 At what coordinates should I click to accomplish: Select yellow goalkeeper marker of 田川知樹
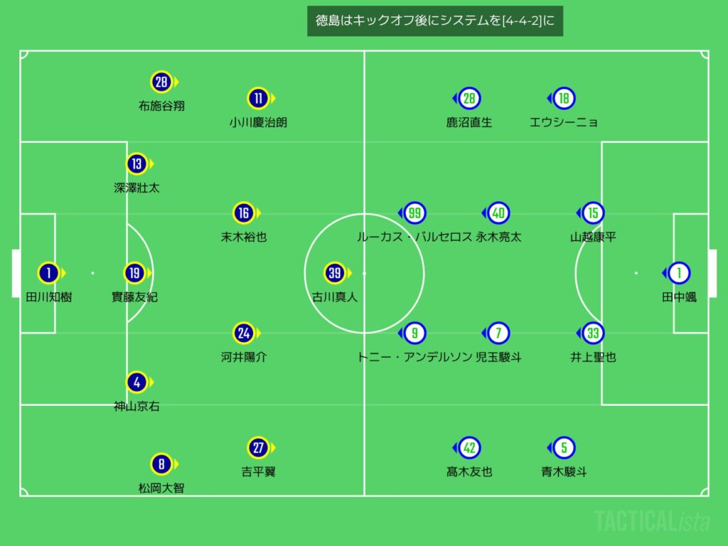coord(48,273)
